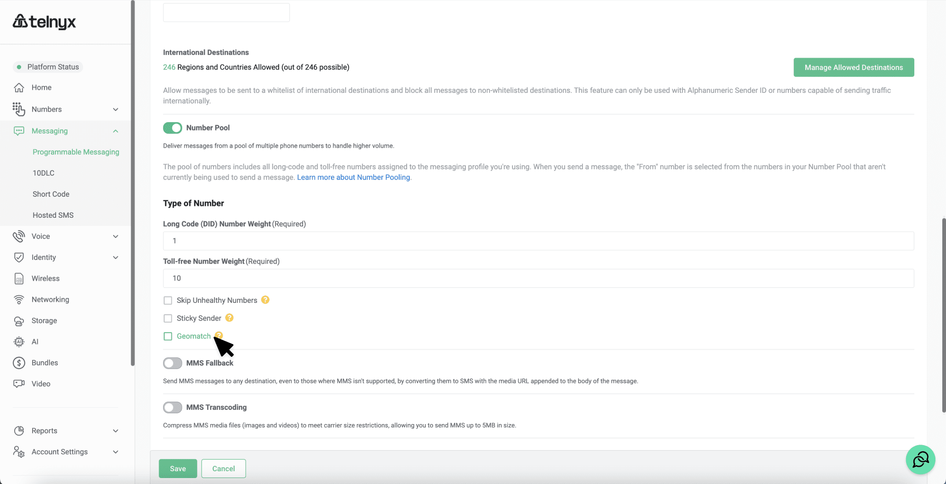Expand the Numbers menu
Screen dimensions: 946x484
pyautogui.click(x=115, y=109)
